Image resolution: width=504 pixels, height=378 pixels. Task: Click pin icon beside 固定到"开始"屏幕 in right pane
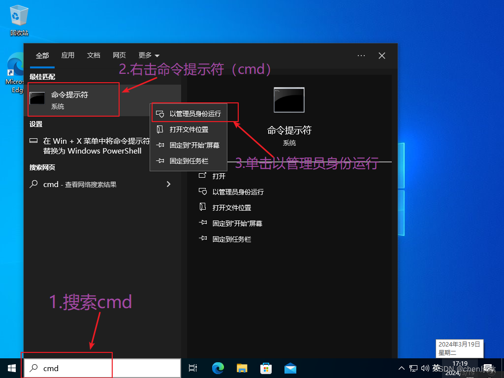point(203,222)
